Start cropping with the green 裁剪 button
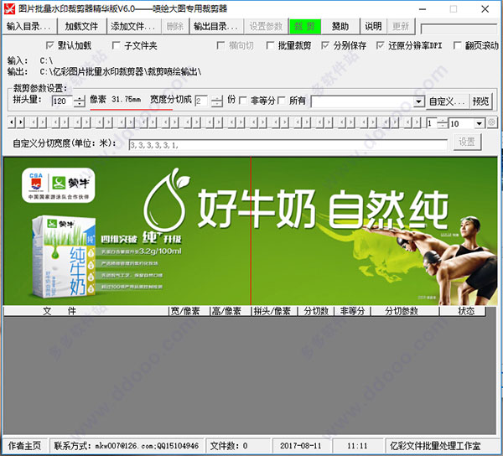This screenshot has height=456, width=503. 305,26
